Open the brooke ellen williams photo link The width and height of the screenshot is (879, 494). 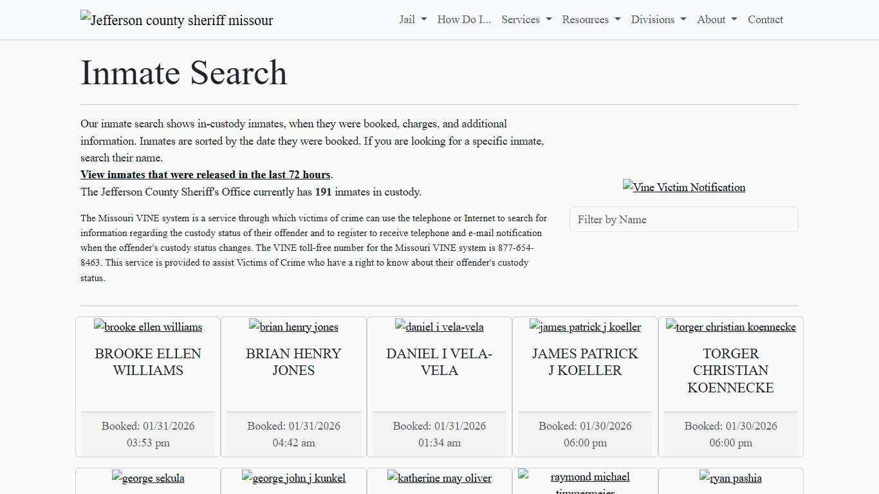[147, 327]
